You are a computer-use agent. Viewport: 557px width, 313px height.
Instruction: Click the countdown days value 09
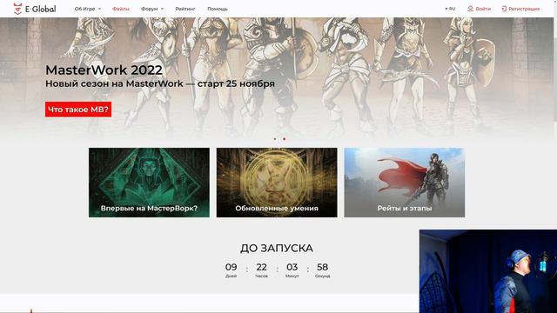(x=231, y=267)
